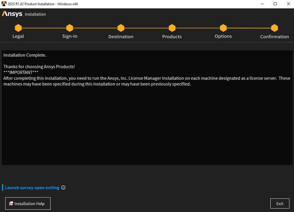Select the Options step hexagon marker
The width and height of the screenshot is (294, 212).
click(x=223, y=28)
